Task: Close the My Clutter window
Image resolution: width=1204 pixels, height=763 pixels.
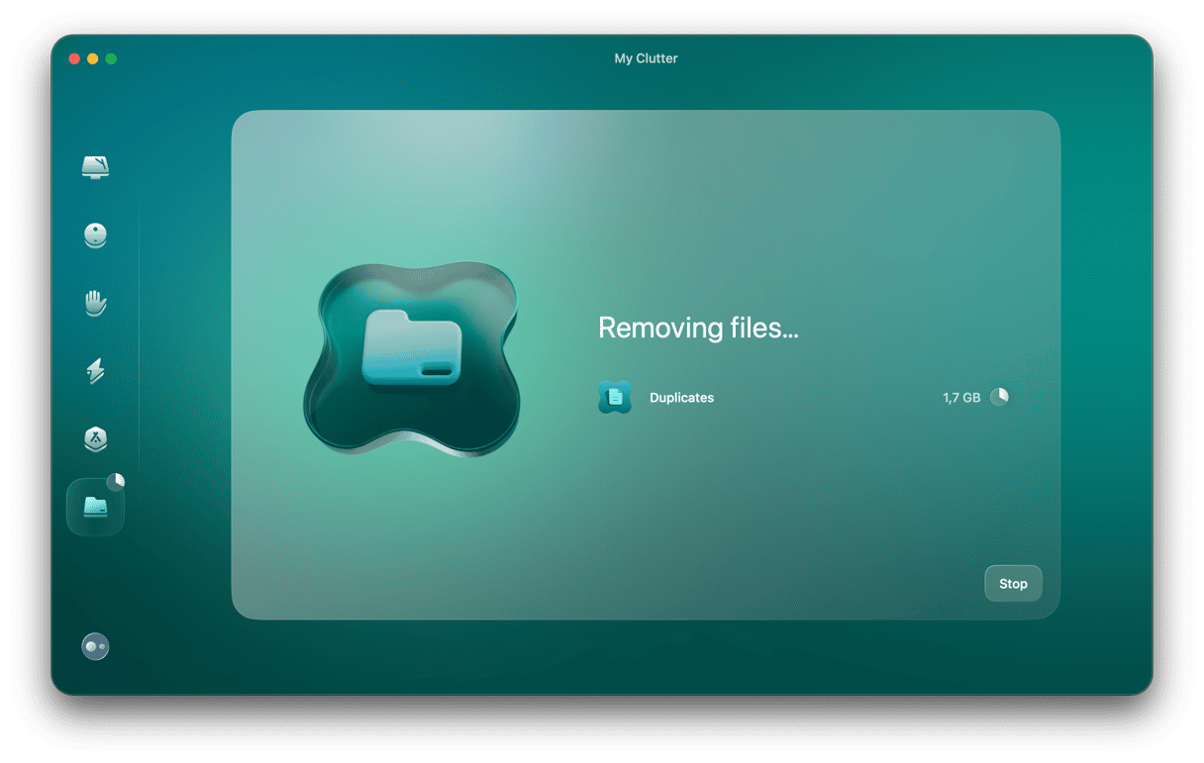Action: pos(74,59)
